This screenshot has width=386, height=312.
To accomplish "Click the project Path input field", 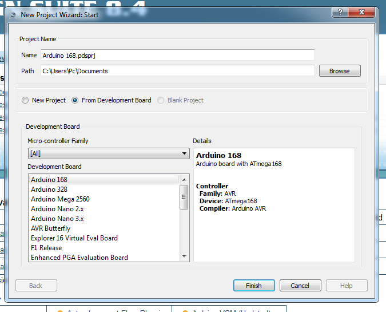I will coord(178,71).
